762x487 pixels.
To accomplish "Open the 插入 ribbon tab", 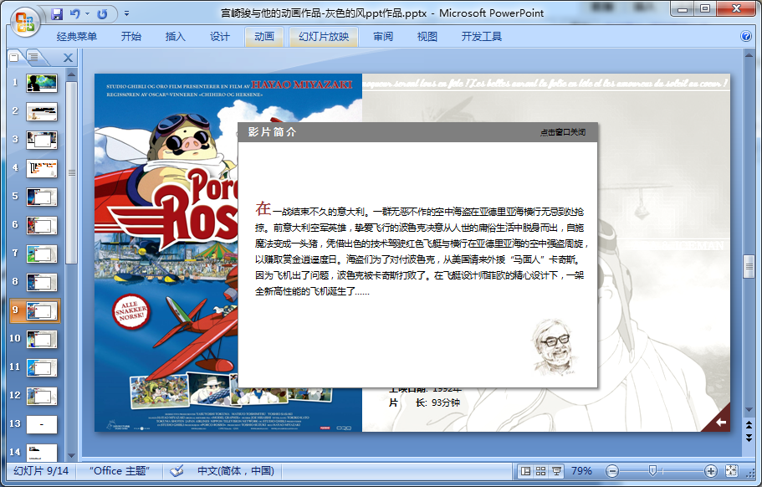I will [176, 37].
